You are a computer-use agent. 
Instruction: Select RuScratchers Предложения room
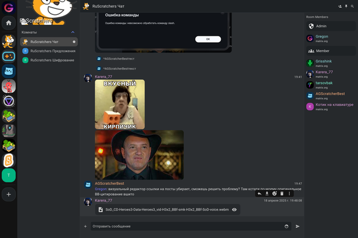(53, 51)
